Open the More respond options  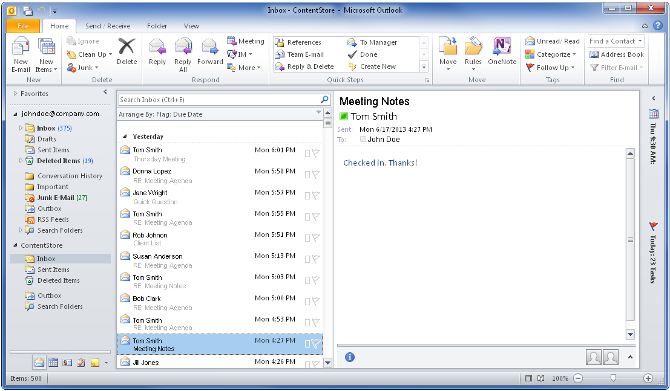tap(244, 68)
